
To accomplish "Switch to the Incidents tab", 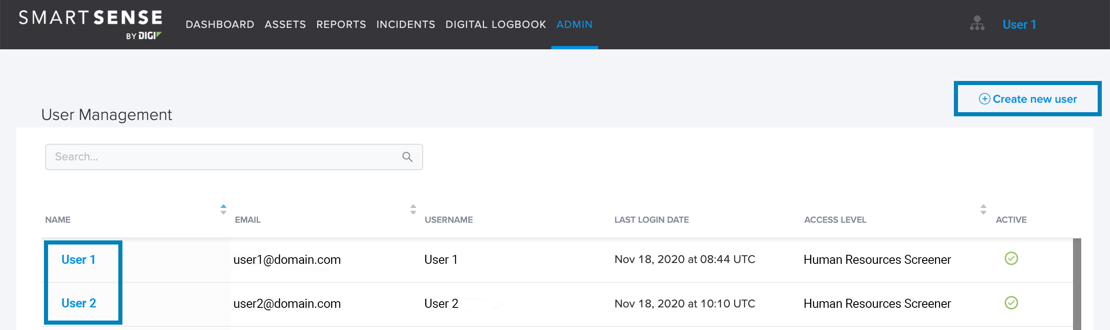I will (405, 25).
